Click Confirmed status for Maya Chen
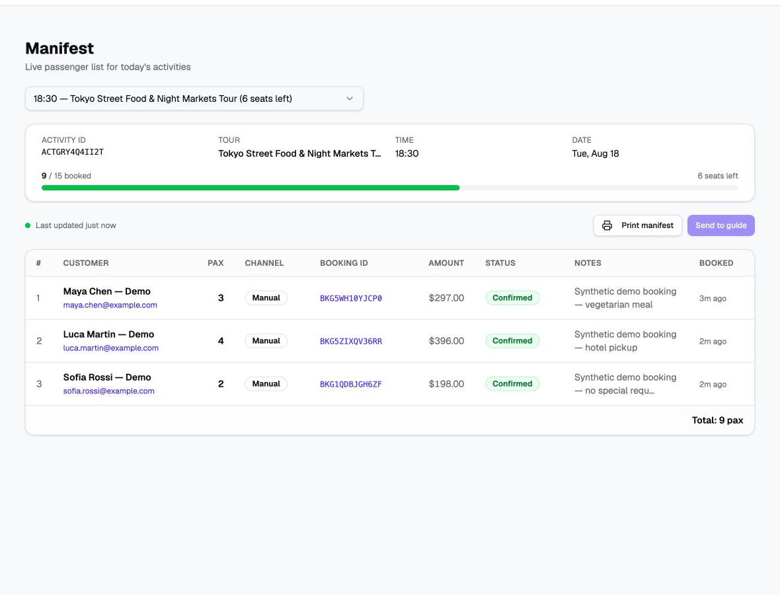 [x=512, y=297]
